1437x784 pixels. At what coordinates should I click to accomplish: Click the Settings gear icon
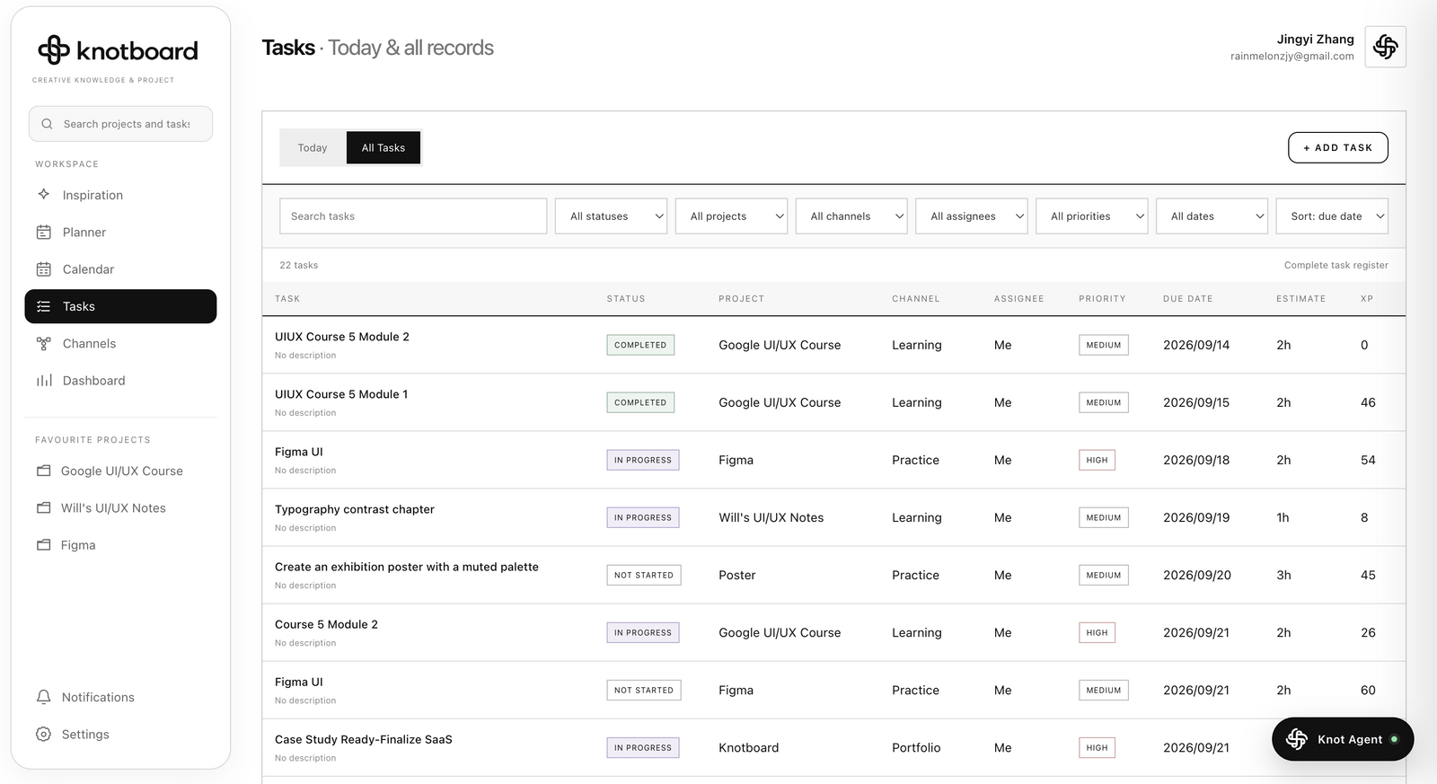[43, 734]
